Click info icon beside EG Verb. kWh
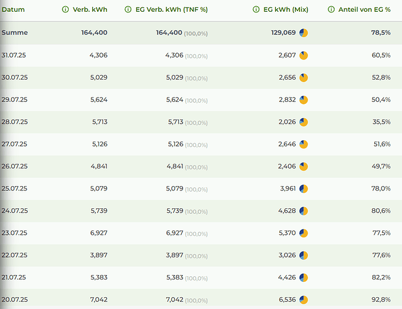402x309 pixels. [x=129, y=10]
